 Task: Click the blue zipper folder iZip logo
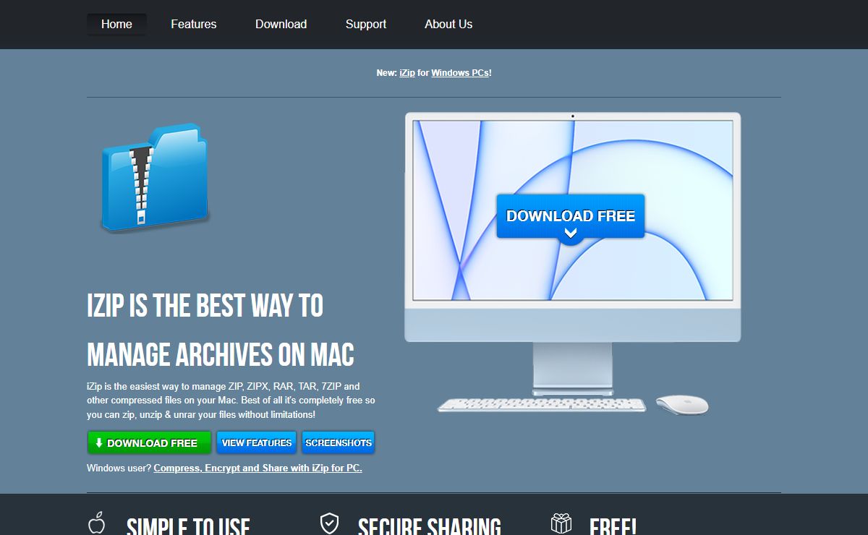click(154, 178)
